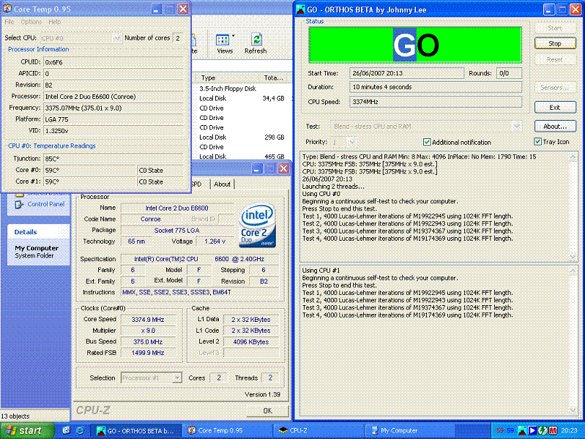Screen dimensions: 585x439
Task: Open the Test type dropdown in Orthos
Action: click(516, 127)
